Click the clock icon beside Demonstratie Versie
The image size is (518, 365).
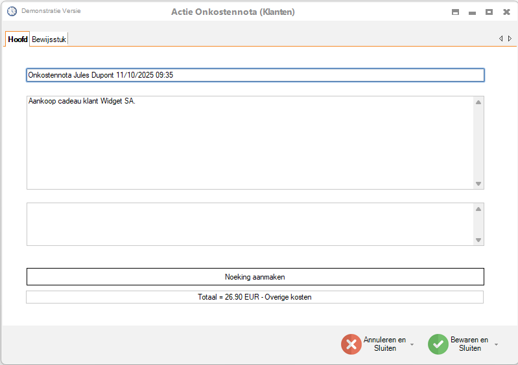point(12,12)
